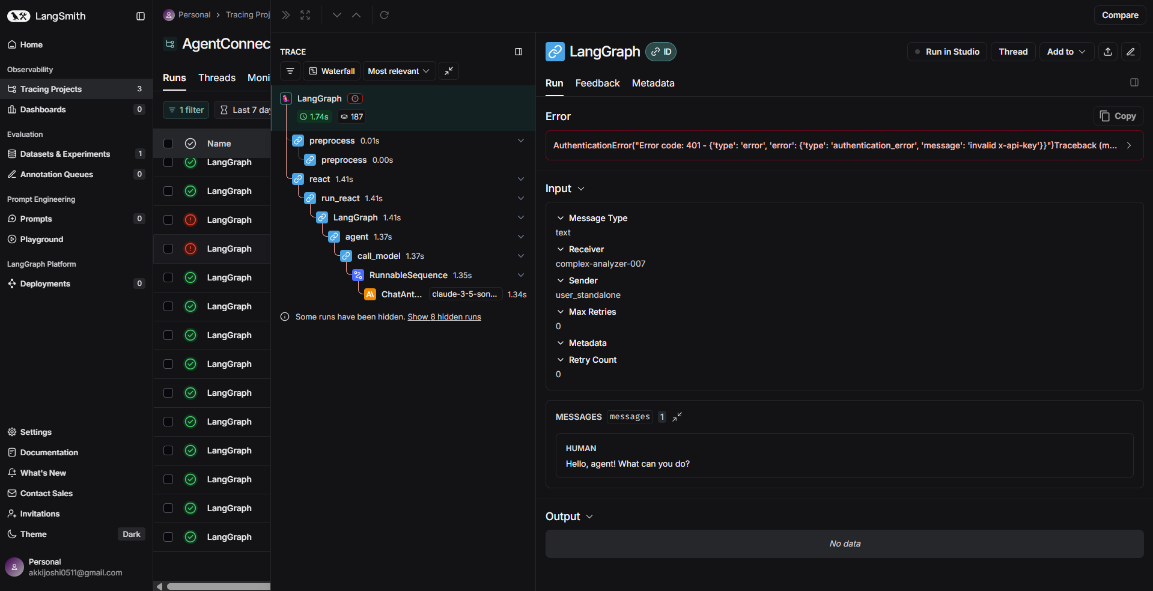This screenshot has height=591, width=1153.
Task: Collapse messages view icon
Action: 677,417
